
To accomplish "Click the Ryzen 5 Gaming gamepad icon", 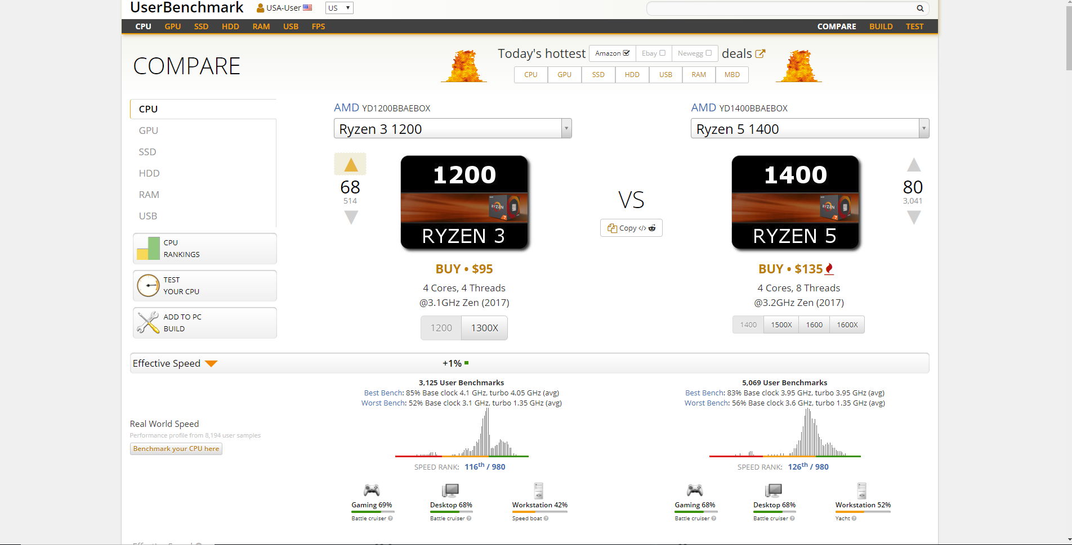I will pos(695,490).
